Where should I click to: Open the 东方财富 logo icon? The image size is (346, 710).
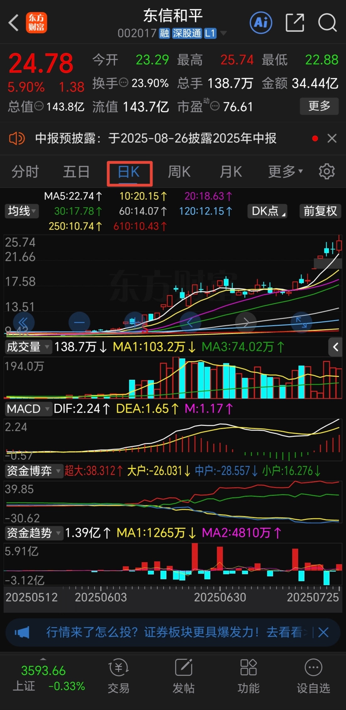pos(36,23)
